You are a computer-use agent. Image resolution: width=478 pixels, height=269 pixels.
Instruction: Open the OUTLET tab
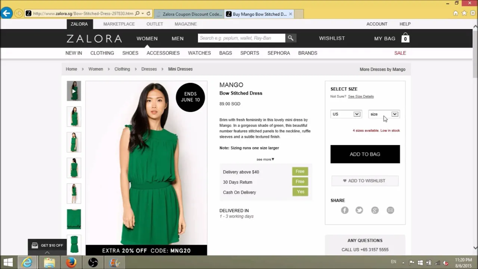pyautogui.click(x=155, y=24)
